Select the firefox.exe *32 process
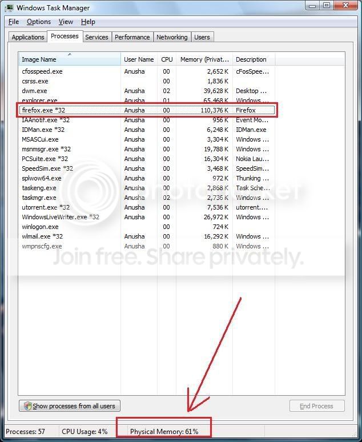 (147, 110)
